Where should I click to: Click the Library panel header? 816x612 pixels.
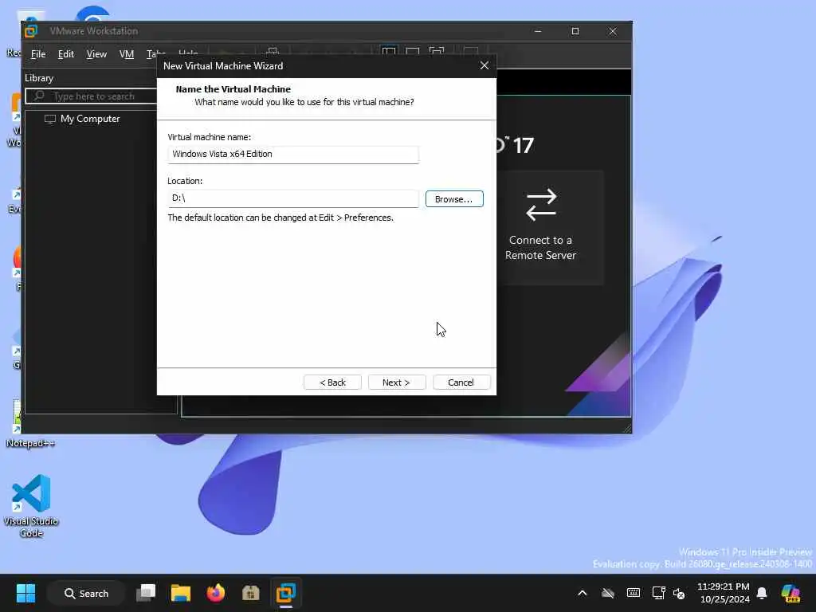point(39,78)
